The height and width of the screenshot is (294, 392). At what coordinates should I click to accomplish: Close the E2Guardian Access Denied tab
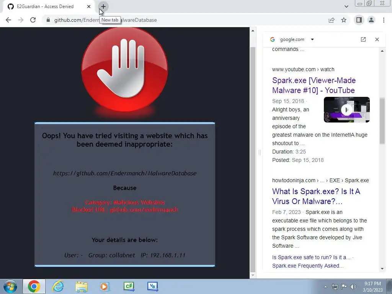click(x=89, y=7)
